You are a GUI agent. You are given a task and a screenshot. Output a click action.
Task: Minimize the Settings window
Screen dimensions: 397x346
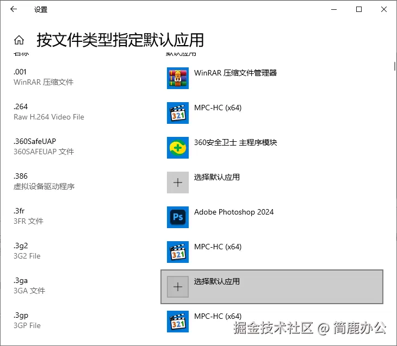[x=334, y=9]
